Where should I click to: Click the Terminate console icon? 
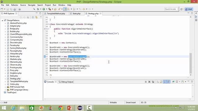(x=146, y=82)
